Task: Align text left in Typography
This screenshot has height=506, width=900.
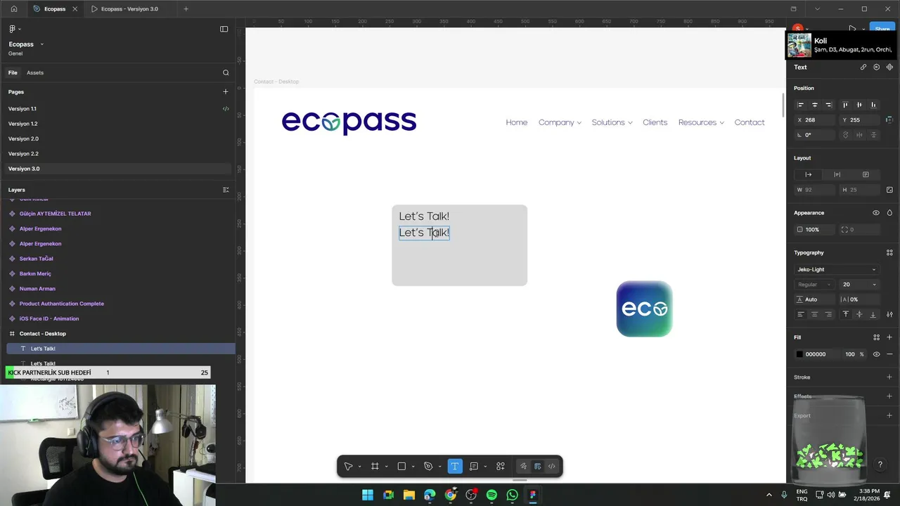Action: click(800, 314)
